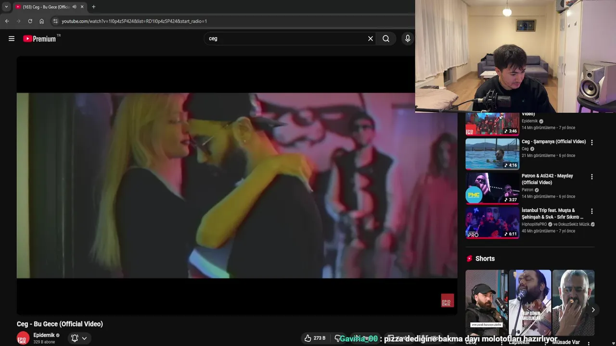Click the 21 Mn görüntüleme text of Şampanya
The height and width of the screenshot is (346, 616).
tap(538, 156)
